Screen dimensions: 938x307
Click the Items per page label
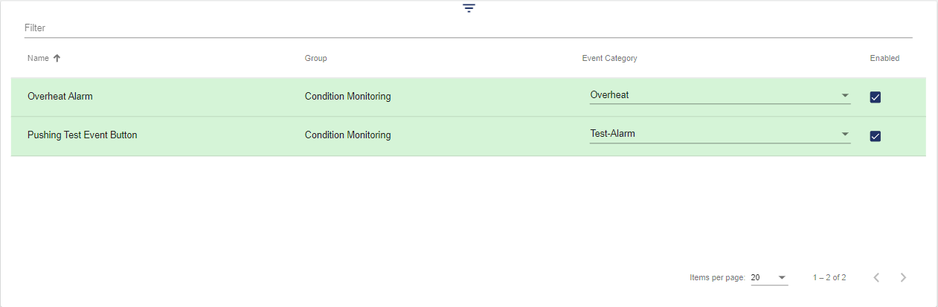tap(717, 277)
